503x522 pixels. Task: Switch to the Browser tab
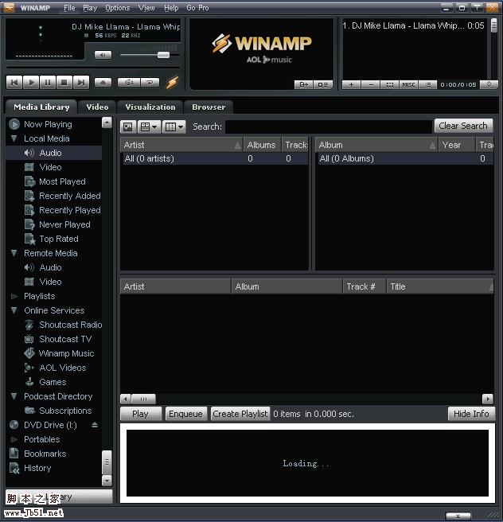pyautogui.click(x=209, y=107)
